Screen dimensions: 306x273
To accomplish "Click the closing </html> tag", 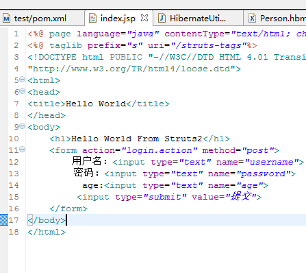I will [x=47, y=232].
